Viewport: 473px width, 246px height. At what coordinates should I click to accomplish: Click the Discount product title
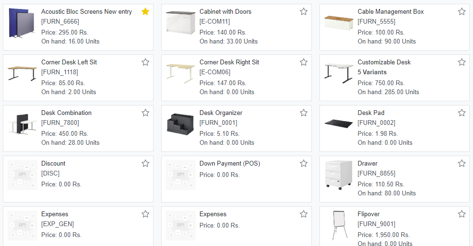click(x=53, y=164)
